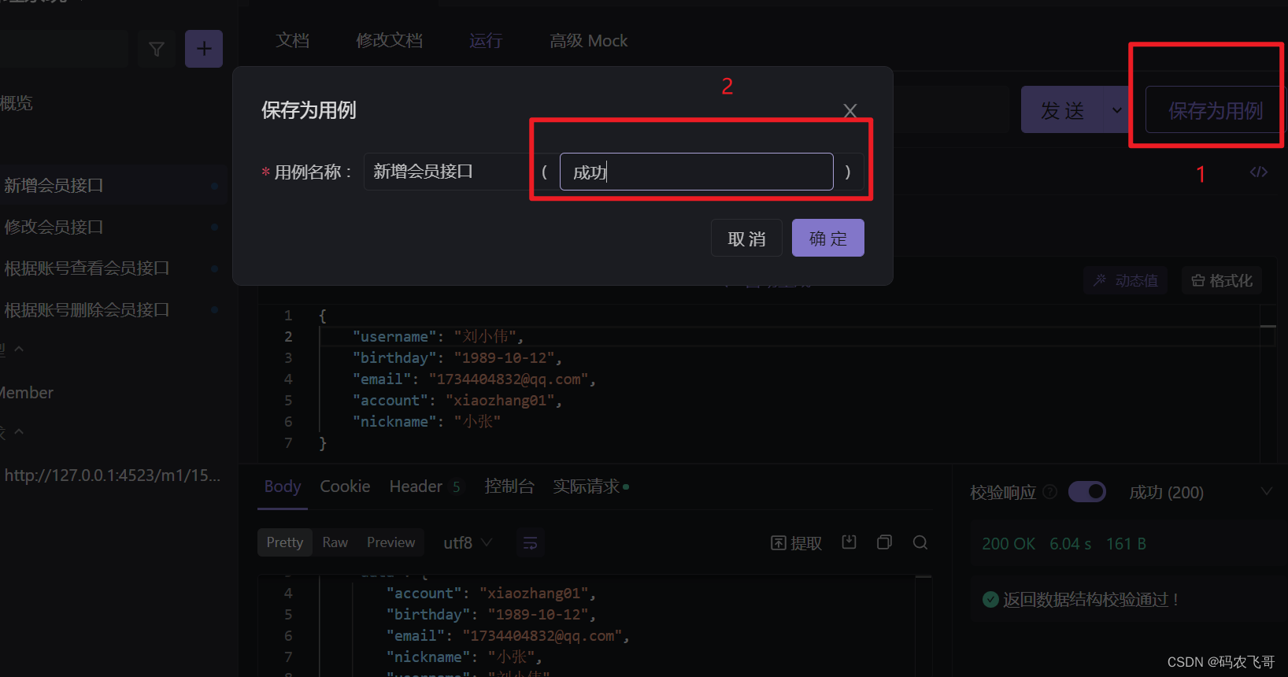Click the 6.04 s response time
This screenshot has height=677, width=1288.
(x=1071, y=544)
